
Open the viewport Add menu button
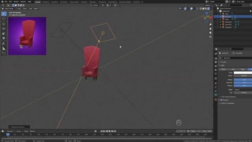[30, 9]
